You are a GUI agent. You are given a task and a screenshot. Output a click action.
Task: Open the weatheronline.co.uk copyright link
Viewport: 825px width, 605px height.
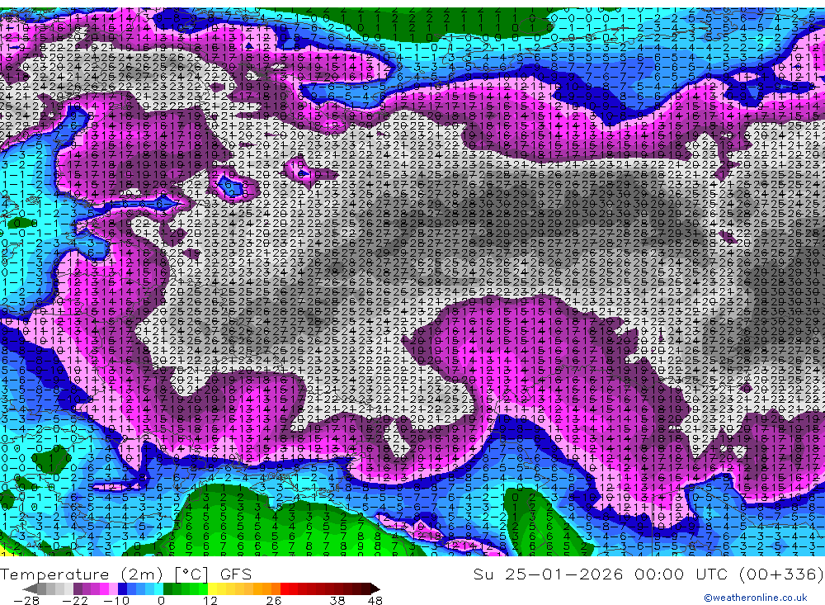(x=755, y=598)
